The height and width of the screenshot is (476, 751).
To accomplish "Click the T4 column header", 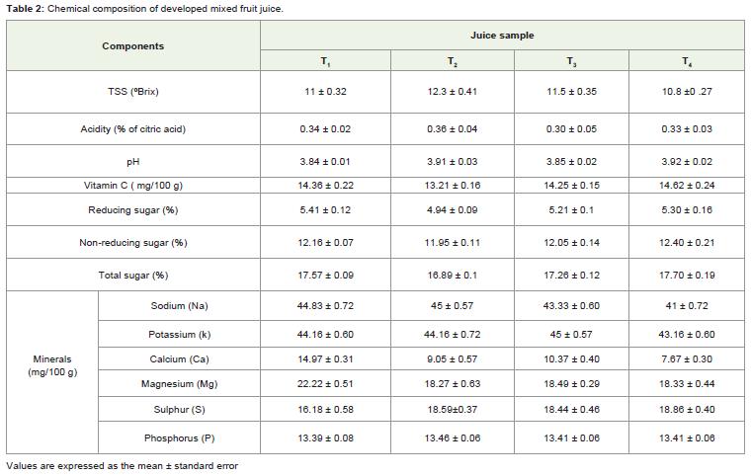I will pos(687,61).
